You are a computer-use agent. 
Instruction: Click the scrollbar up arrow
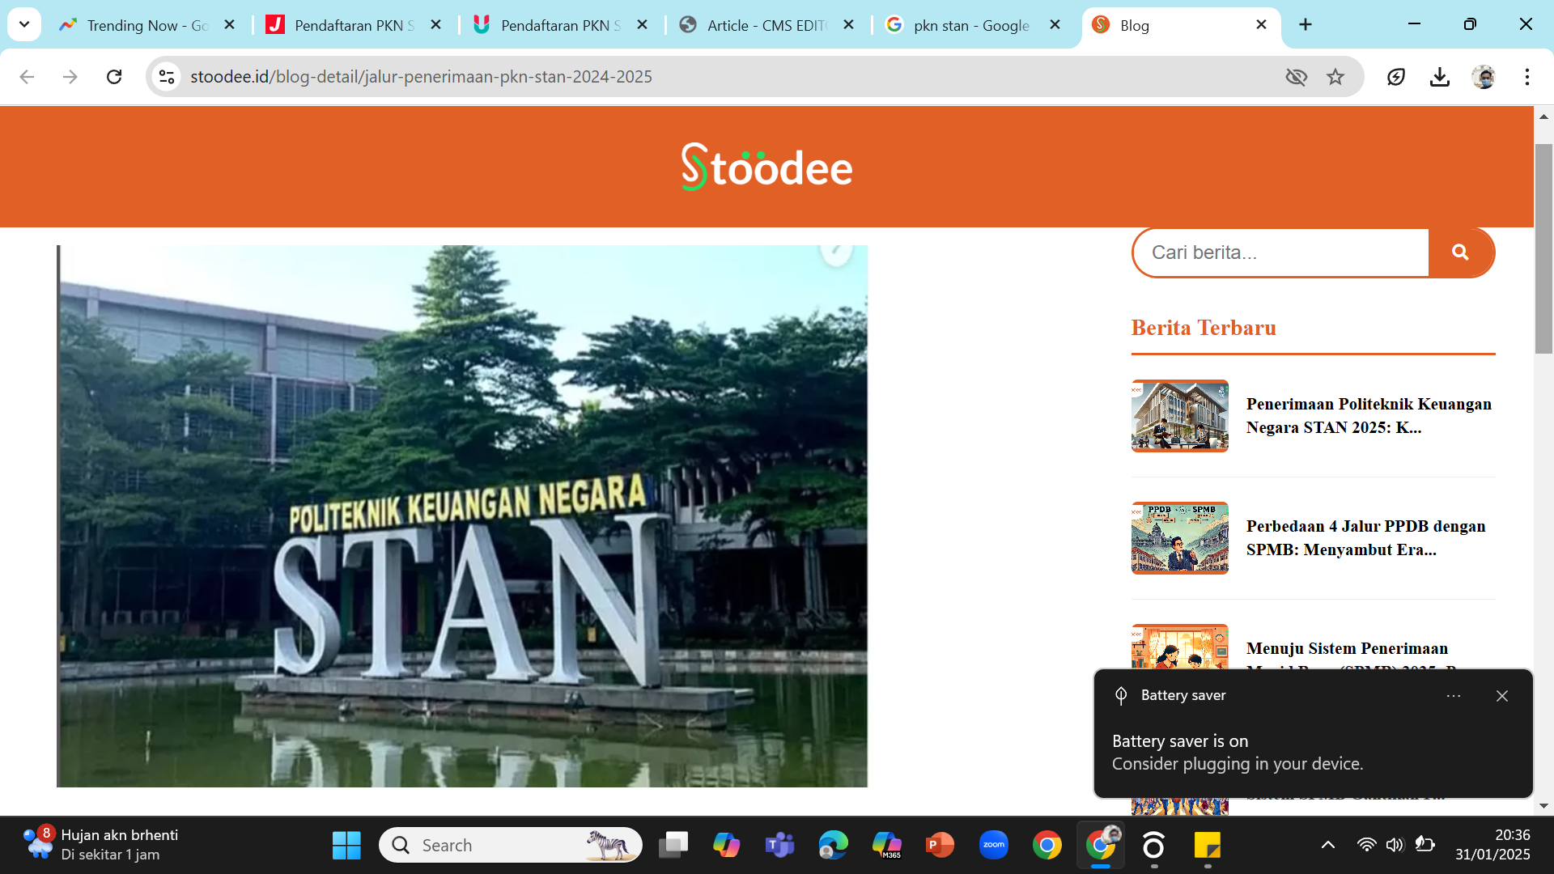[1543, 117]
